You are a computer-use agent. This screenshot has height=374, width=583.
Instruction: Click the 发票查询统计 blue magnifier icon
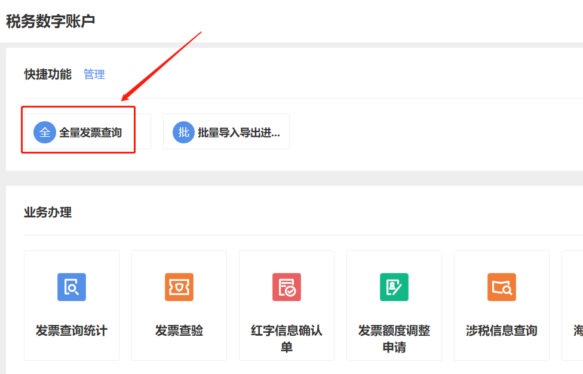72,287
